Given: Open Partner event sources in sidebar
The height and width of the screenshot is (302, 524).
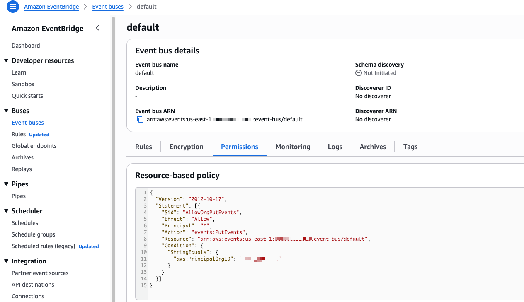Looking at the screenshot, I should (40, 273).
